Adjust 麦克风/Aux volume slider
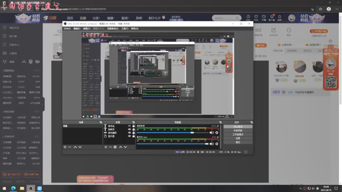342x192 pixels. pos(172,144)
